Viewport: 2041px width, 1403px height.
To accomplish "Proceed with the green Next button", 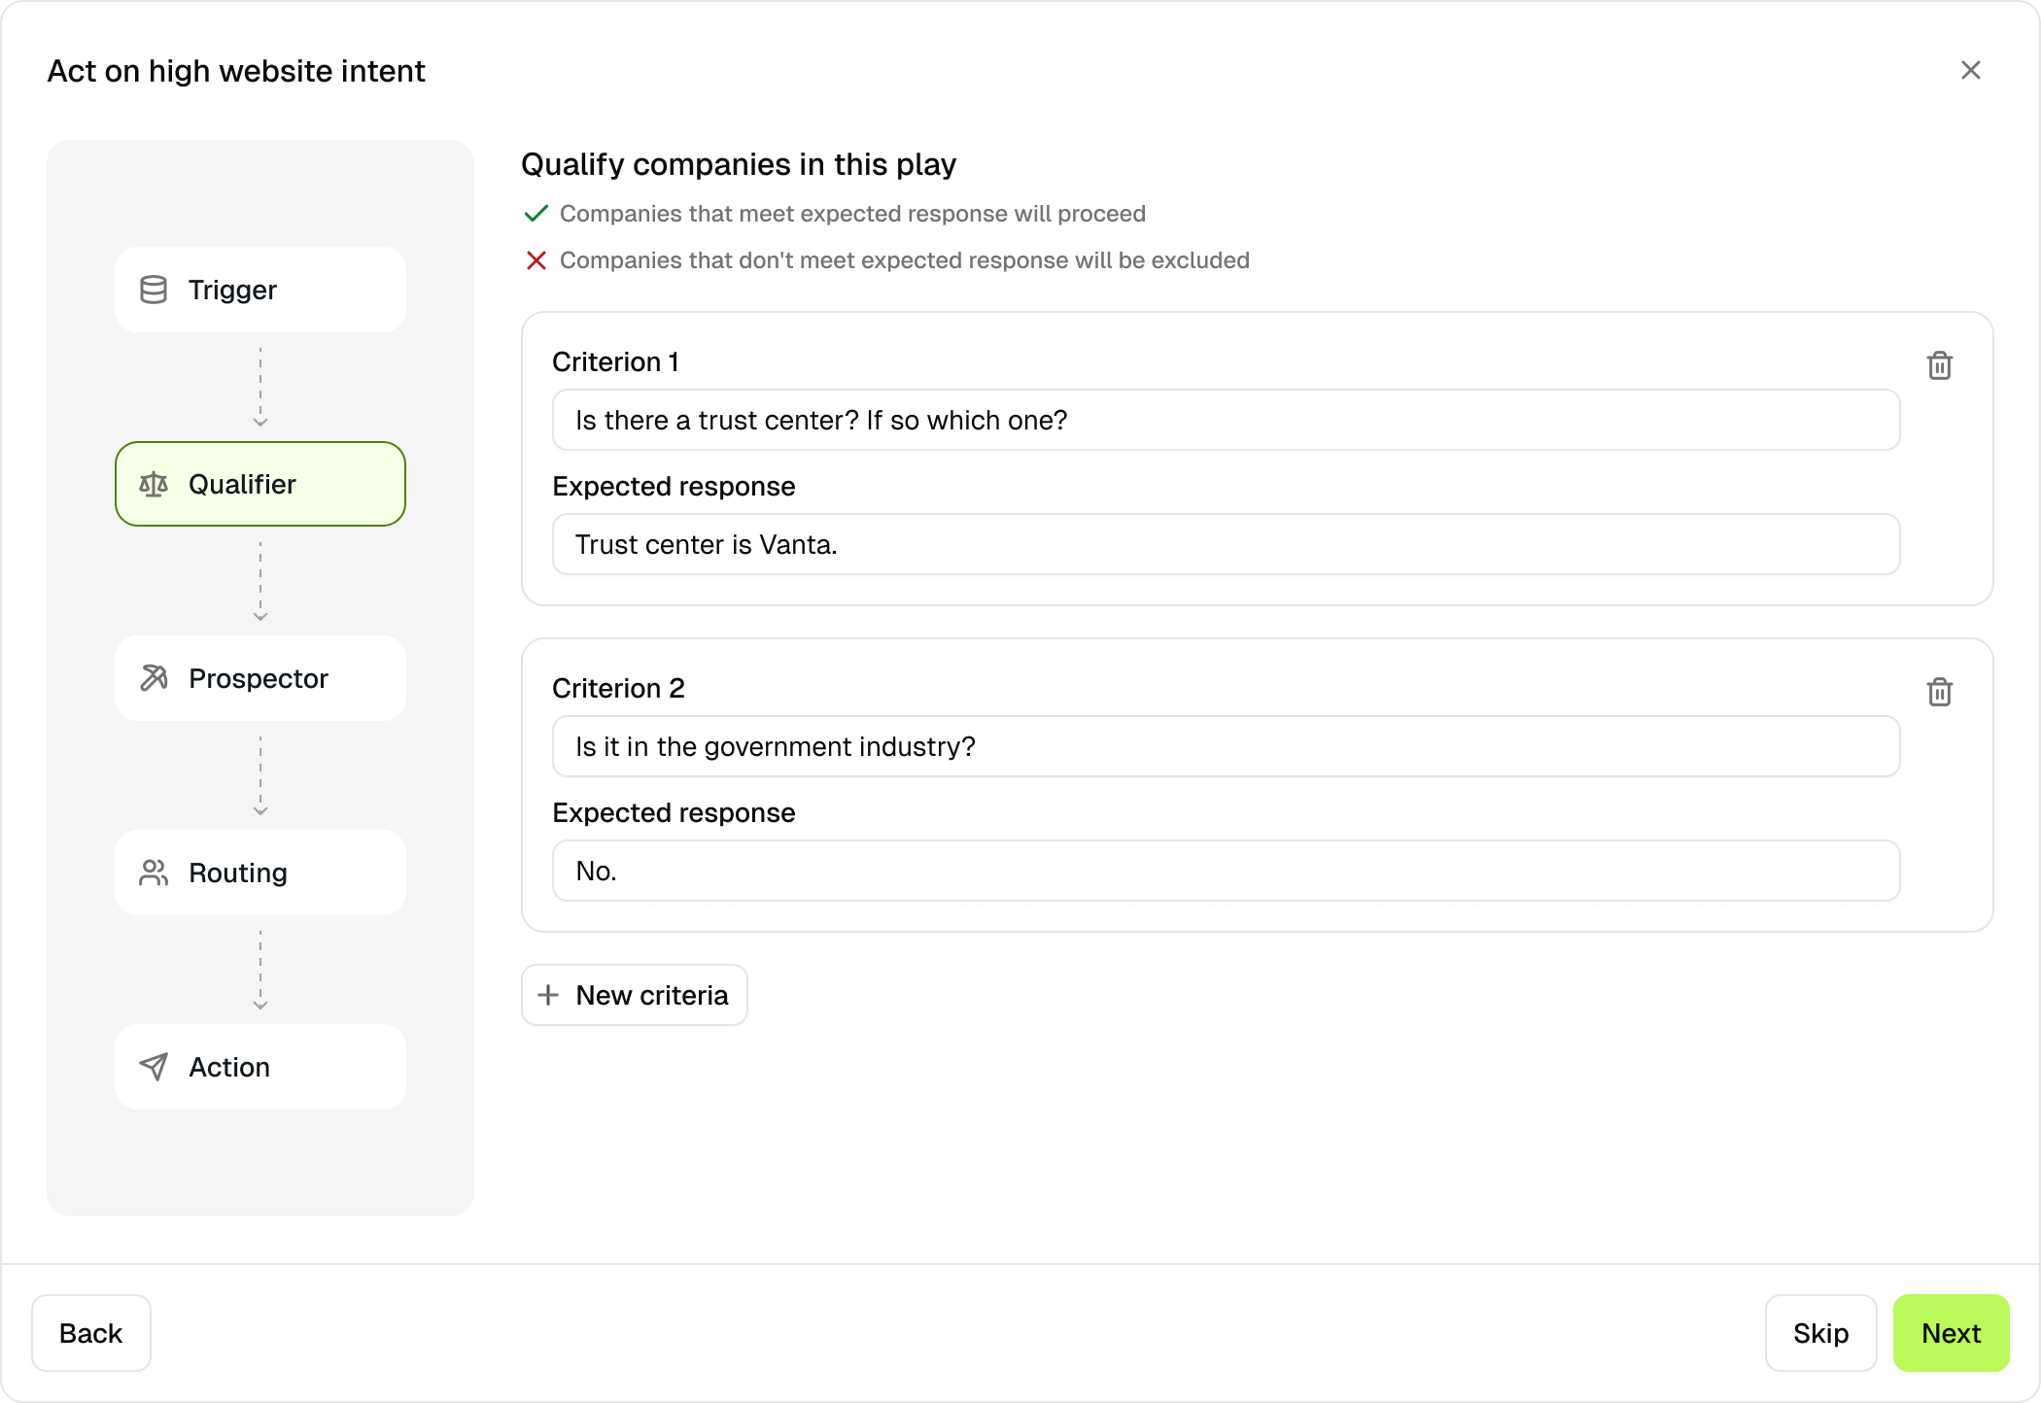I will [x=1951, y=1333].
